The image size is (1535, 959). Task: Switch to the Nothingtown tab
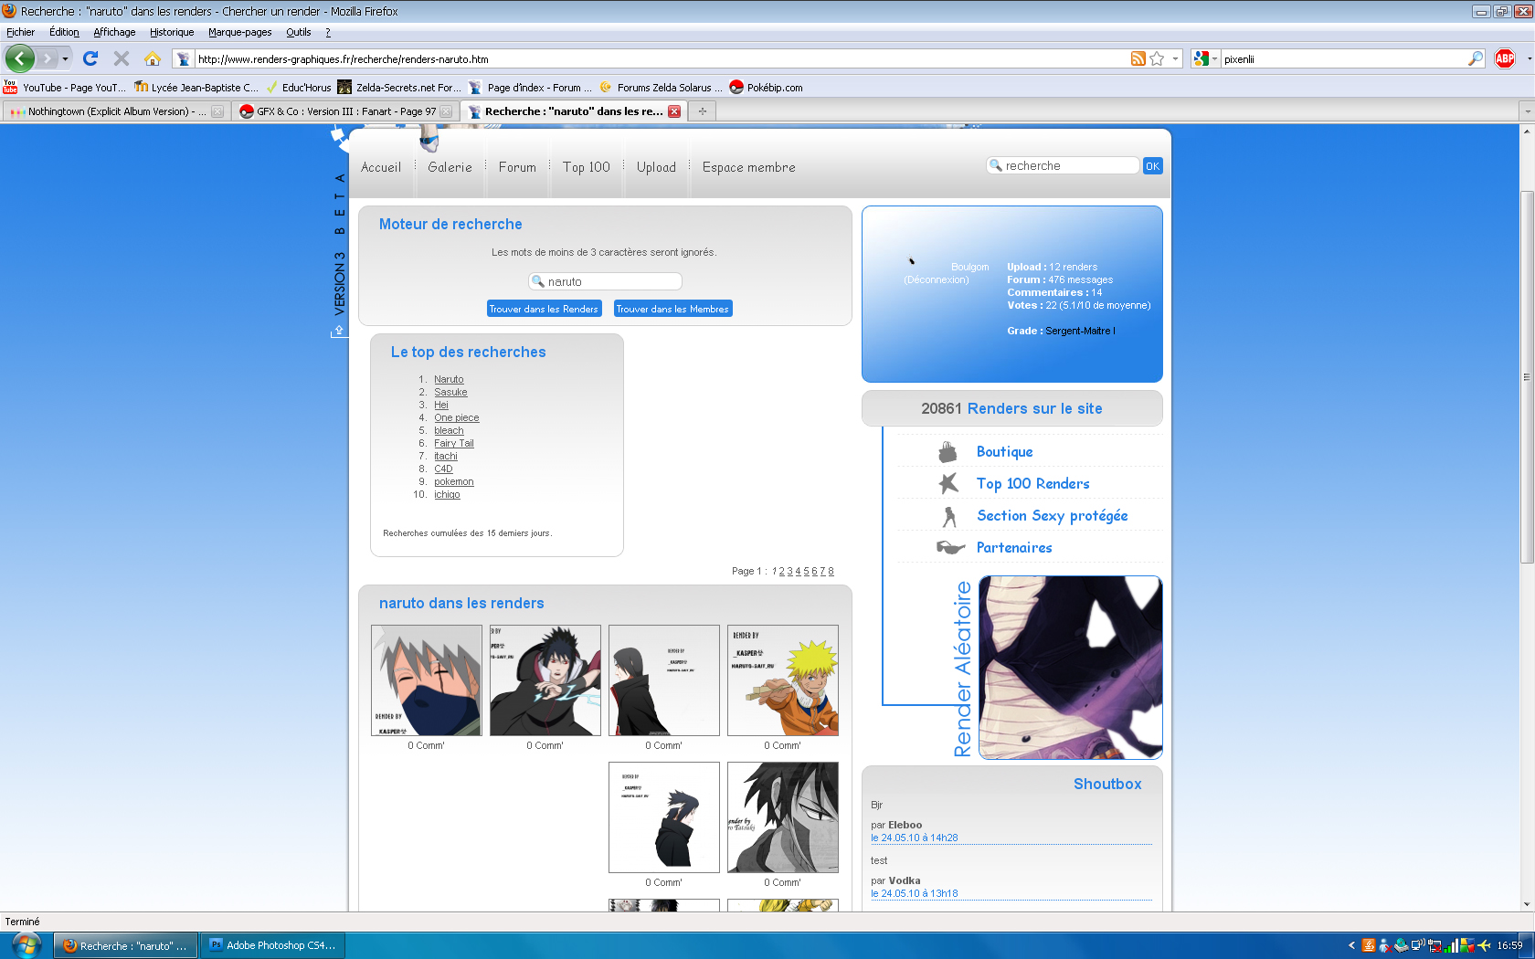(115, 111)
